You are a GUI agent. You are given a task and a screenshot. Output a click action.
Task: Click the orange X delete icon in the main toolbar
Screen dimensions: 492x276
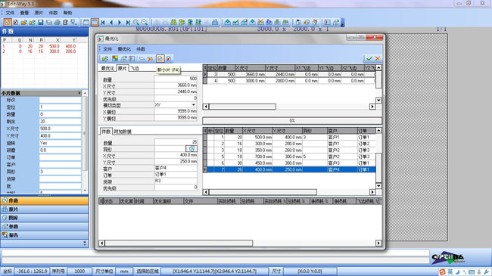point(260,22)
